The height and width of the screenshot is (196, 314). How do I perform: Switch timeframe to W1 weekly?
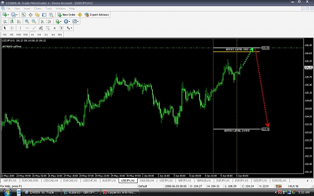pos(53,35)
